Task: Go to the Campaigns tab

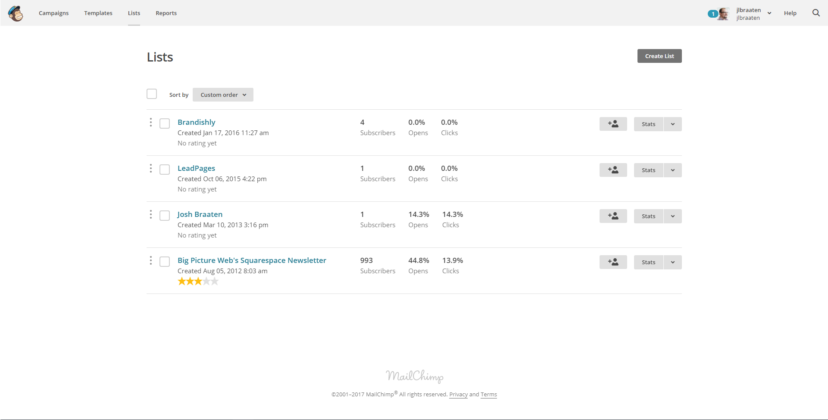Action: point(53,13)
